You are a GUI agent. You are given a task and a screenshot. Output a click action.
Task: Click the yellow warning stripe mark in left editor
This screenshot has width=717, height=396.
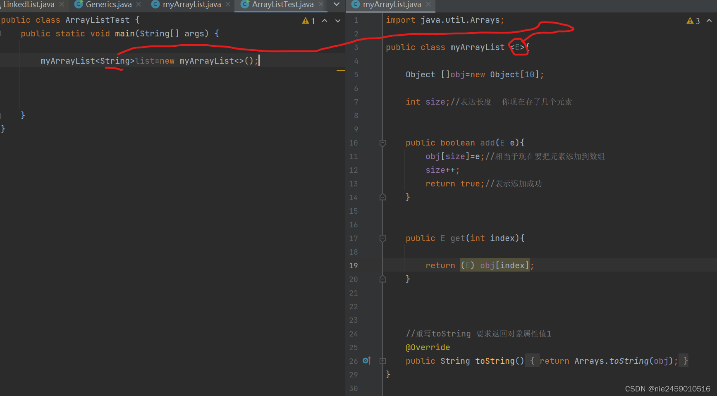(x=340, y=71)
